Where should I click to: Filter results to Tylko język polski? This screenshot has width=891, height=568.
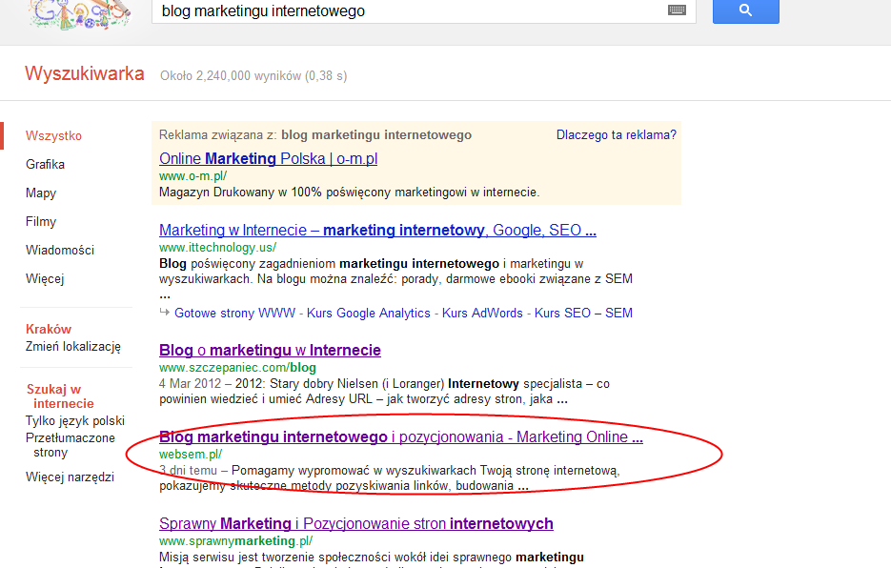[75, 421]
